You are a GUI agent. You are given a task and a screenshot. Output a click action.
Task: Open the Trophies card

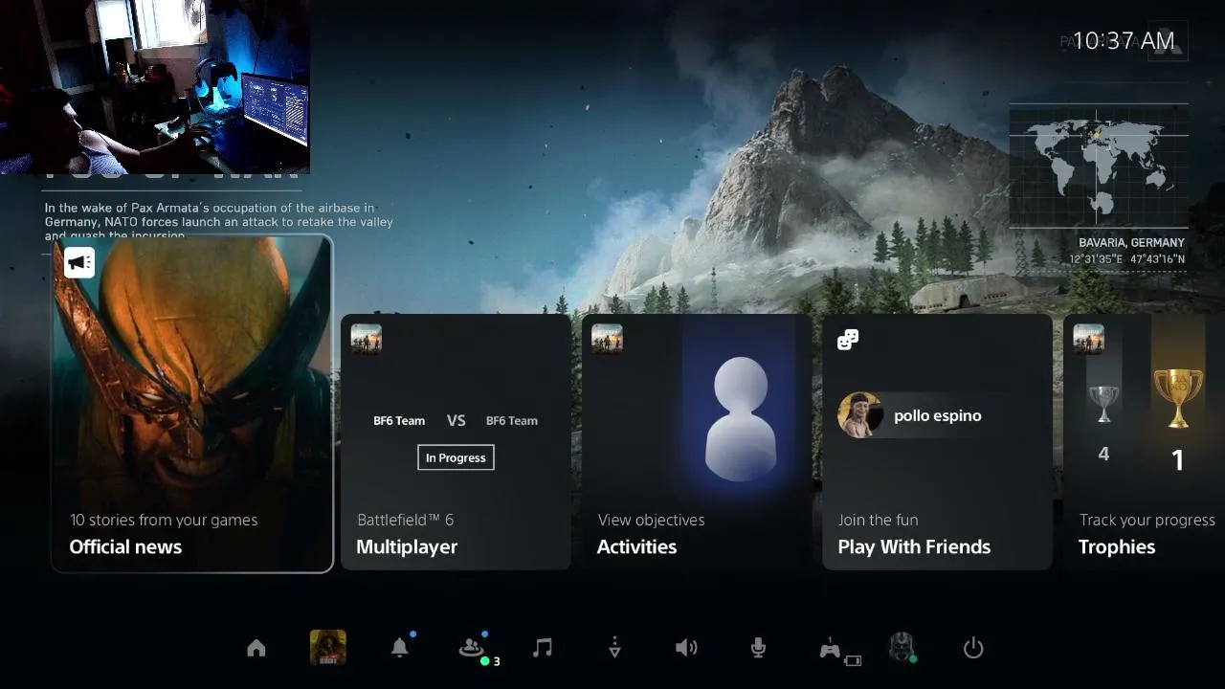tap(1144, 442)
